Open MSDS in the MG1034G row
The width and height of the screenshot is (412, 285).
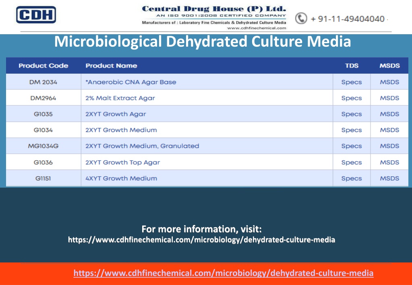[x=389, y=146]
